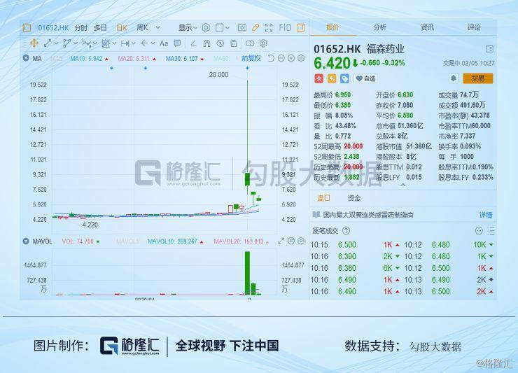Screen dimensions: 518x373
Task: Reset chart zoom with undo arrow
Action: tap(271, 58)
